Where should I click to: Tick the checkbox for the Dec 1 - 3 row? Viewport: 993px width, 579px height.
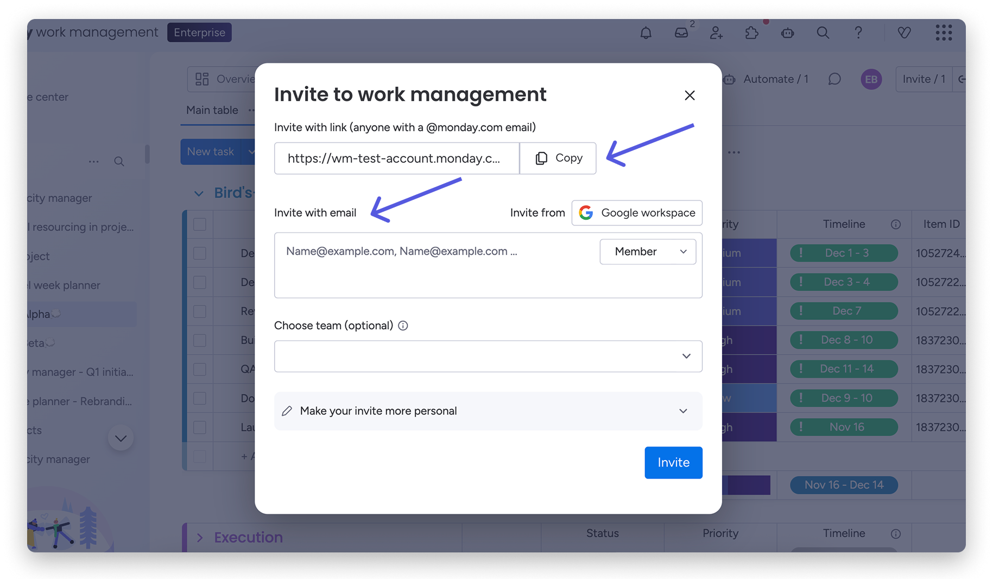click(200, 253)
